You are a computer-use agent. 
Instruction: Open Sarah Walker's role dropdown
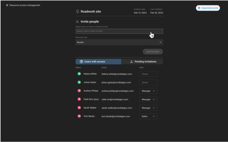tap(148, 108)
